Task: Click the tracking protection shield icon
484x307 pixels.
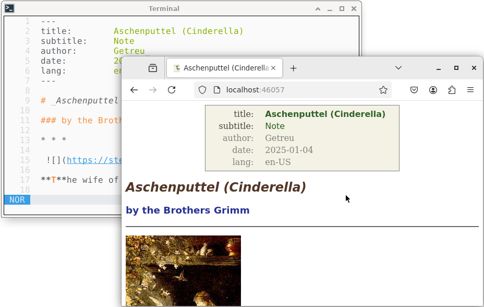Action: (203, 90)
